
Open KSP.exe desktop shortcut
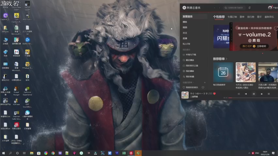click(x=16, y=102)
